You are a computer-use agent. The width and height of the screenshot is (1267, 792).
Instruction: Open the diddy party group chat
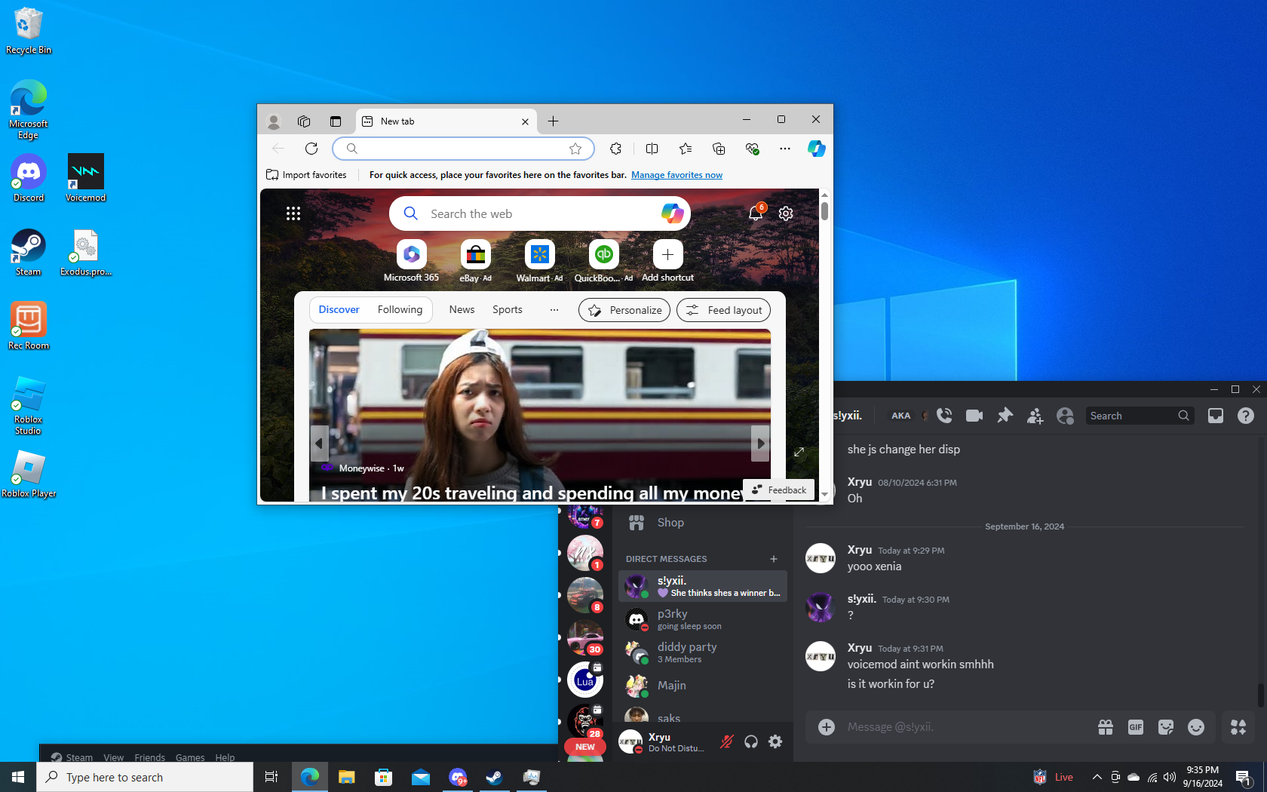pos(702,652)
